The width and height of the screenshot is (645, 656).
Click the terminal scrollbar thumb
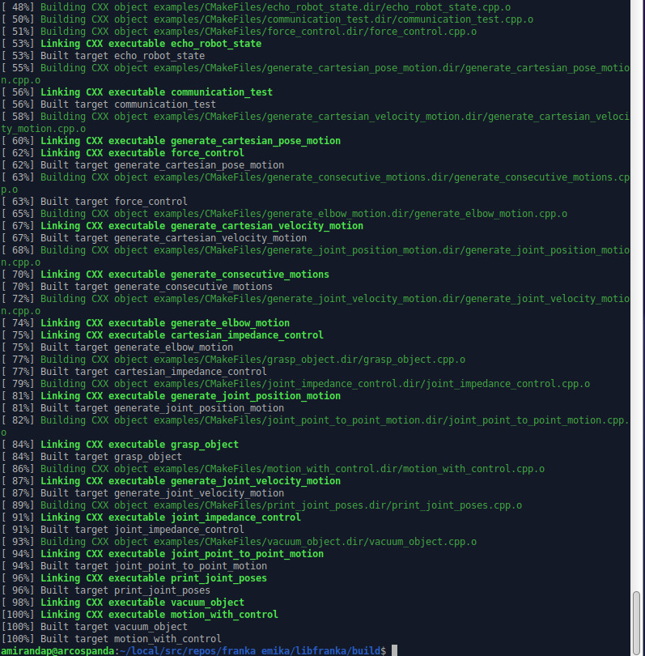[x=637, y=620]
